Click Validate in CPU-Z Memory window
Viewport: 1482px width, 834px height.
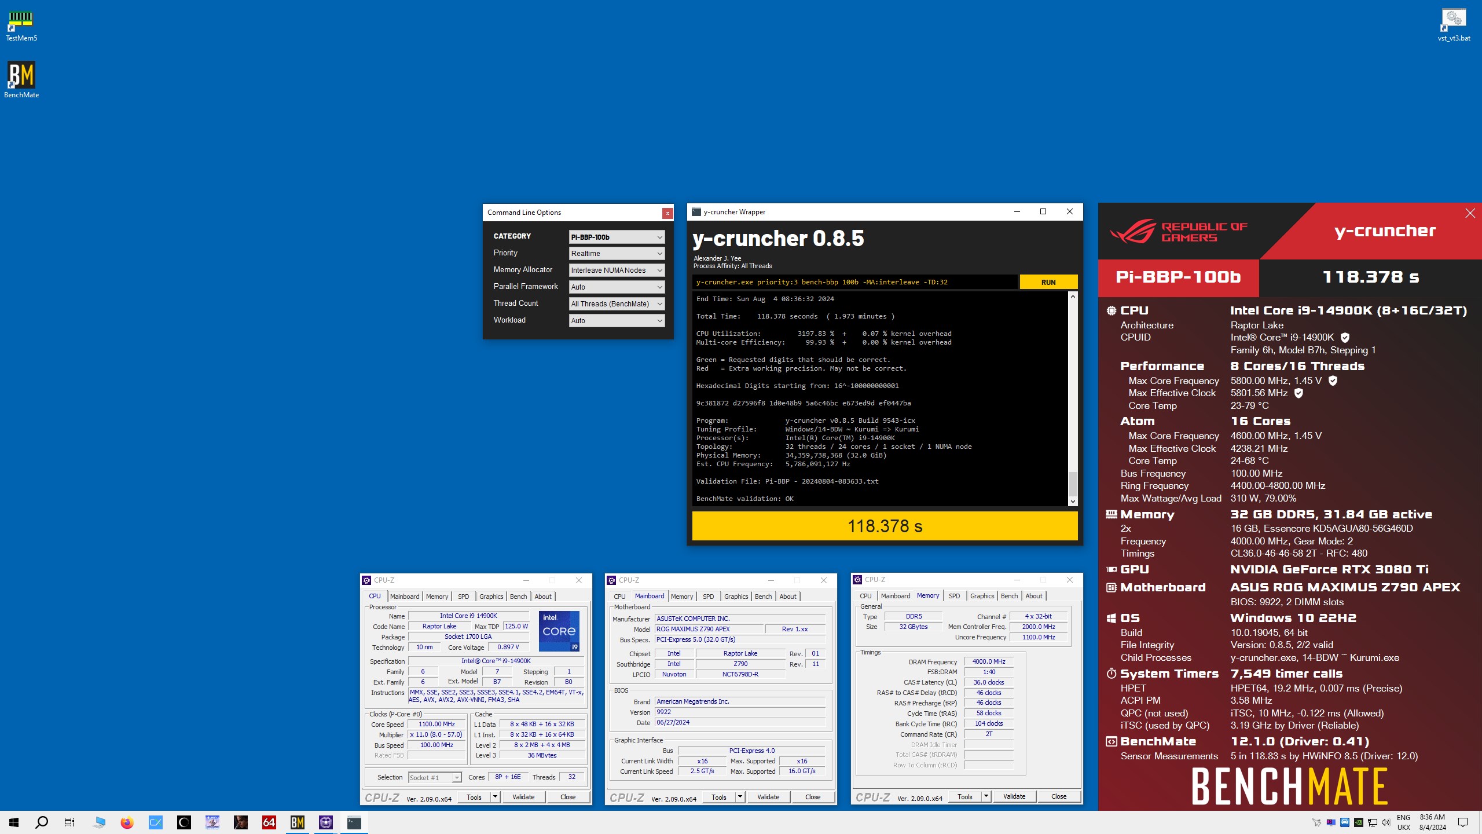click(1014, 796)
